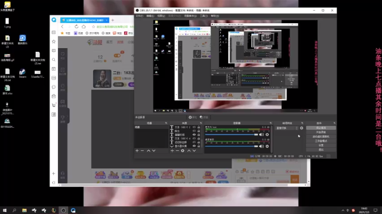Lock the 文本 (GDI+) 2 source
Image resolution: width=382 pixels, height=214 pixels.
click(199, 127)
